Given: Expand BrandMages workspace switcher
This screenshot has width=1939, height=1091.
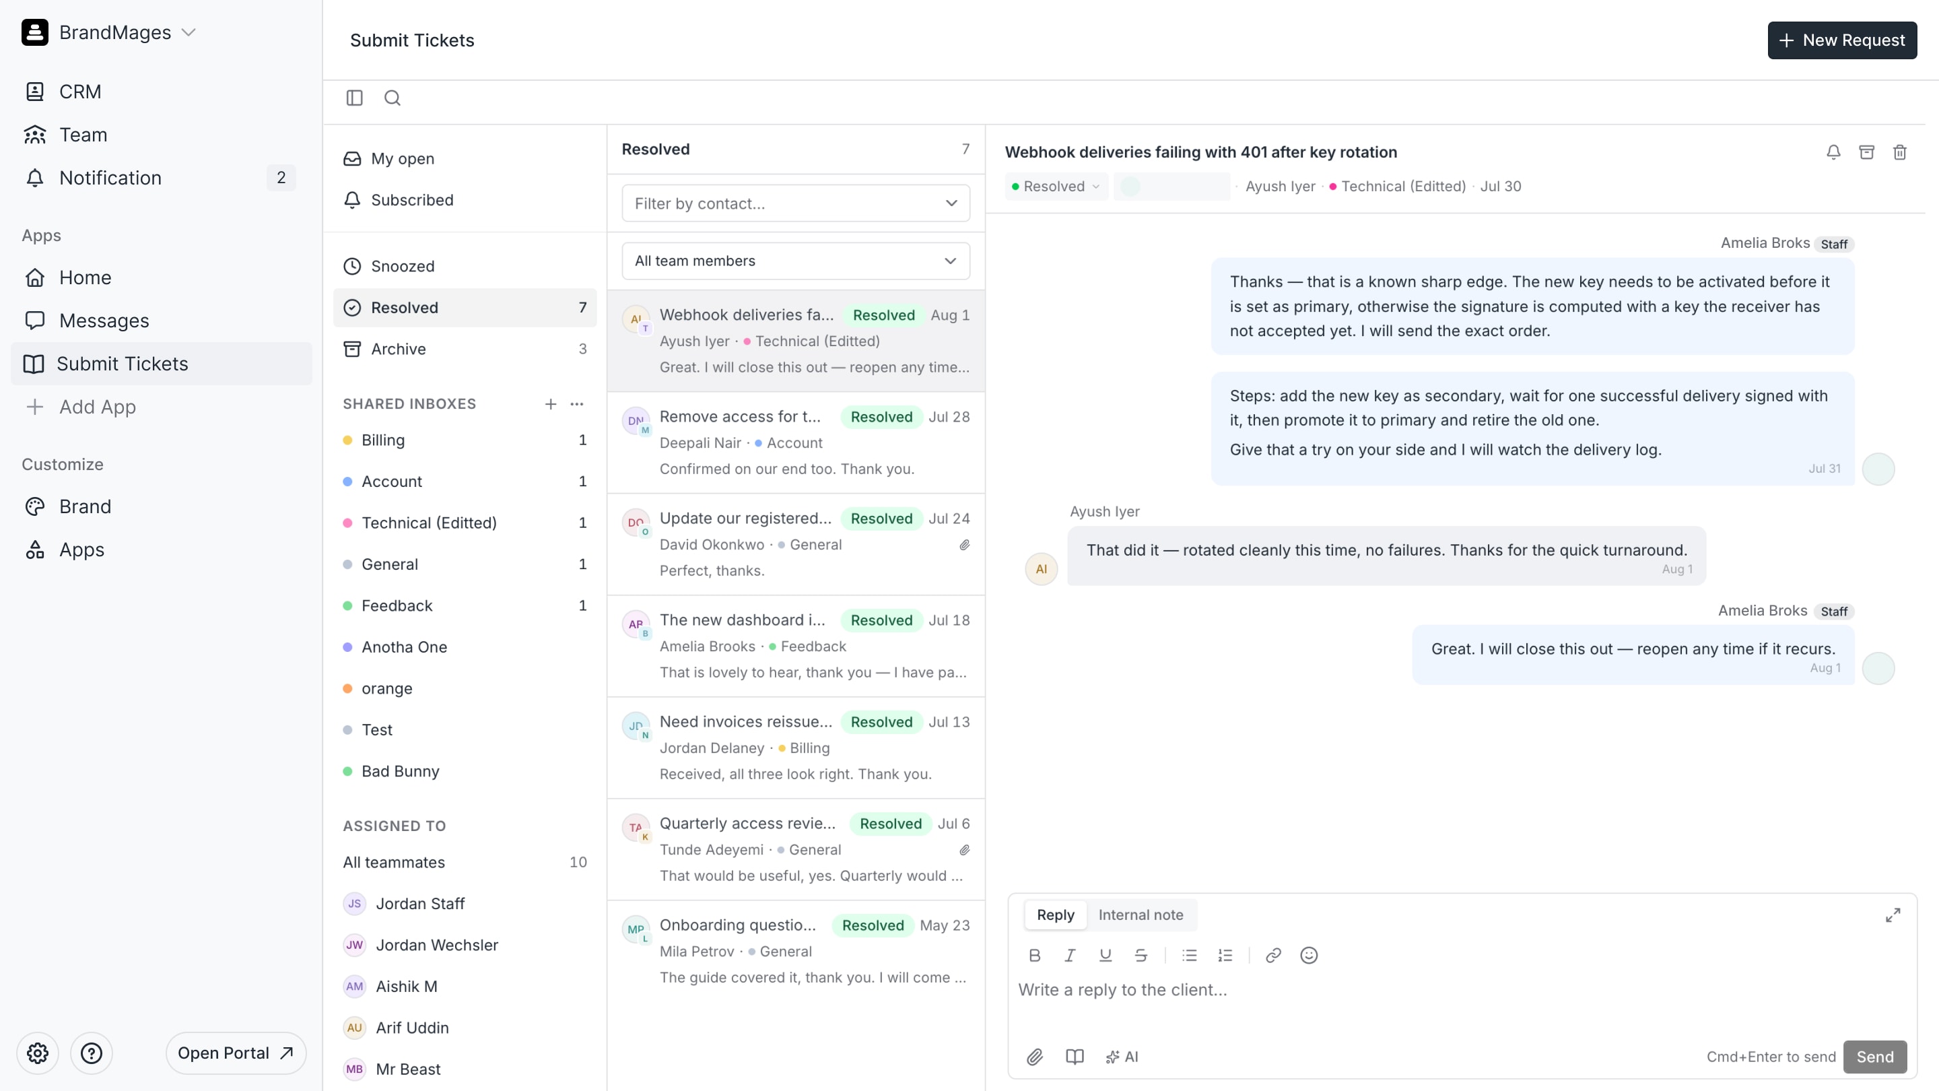Looking at the screenshot, I should pos(110,32).
